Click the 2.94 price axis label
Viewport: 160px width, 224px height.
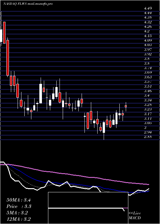(148, 132)
